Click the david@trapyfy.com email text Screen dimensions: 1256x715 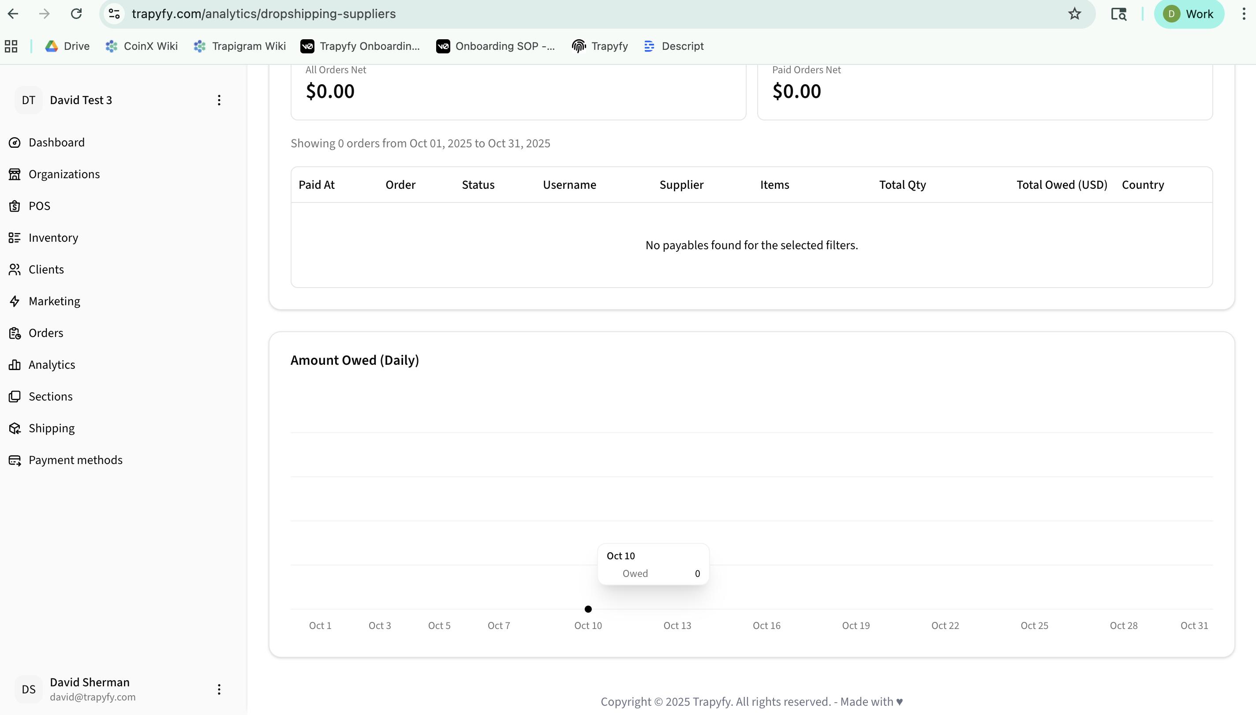point(93,697)
